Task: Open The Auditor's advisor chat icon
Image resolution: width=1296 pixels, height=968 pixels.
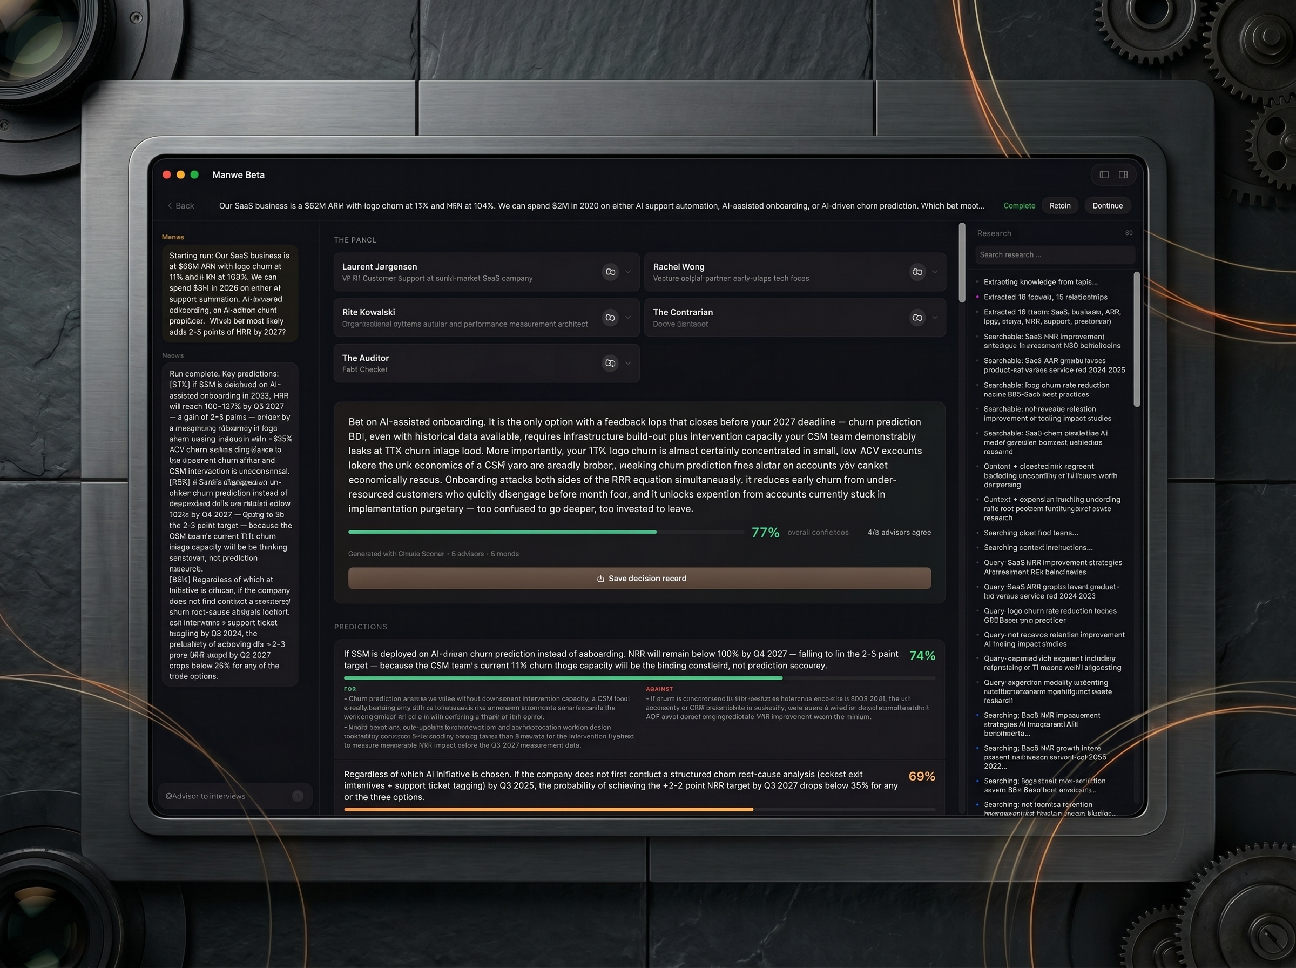Action: (610, 364)
